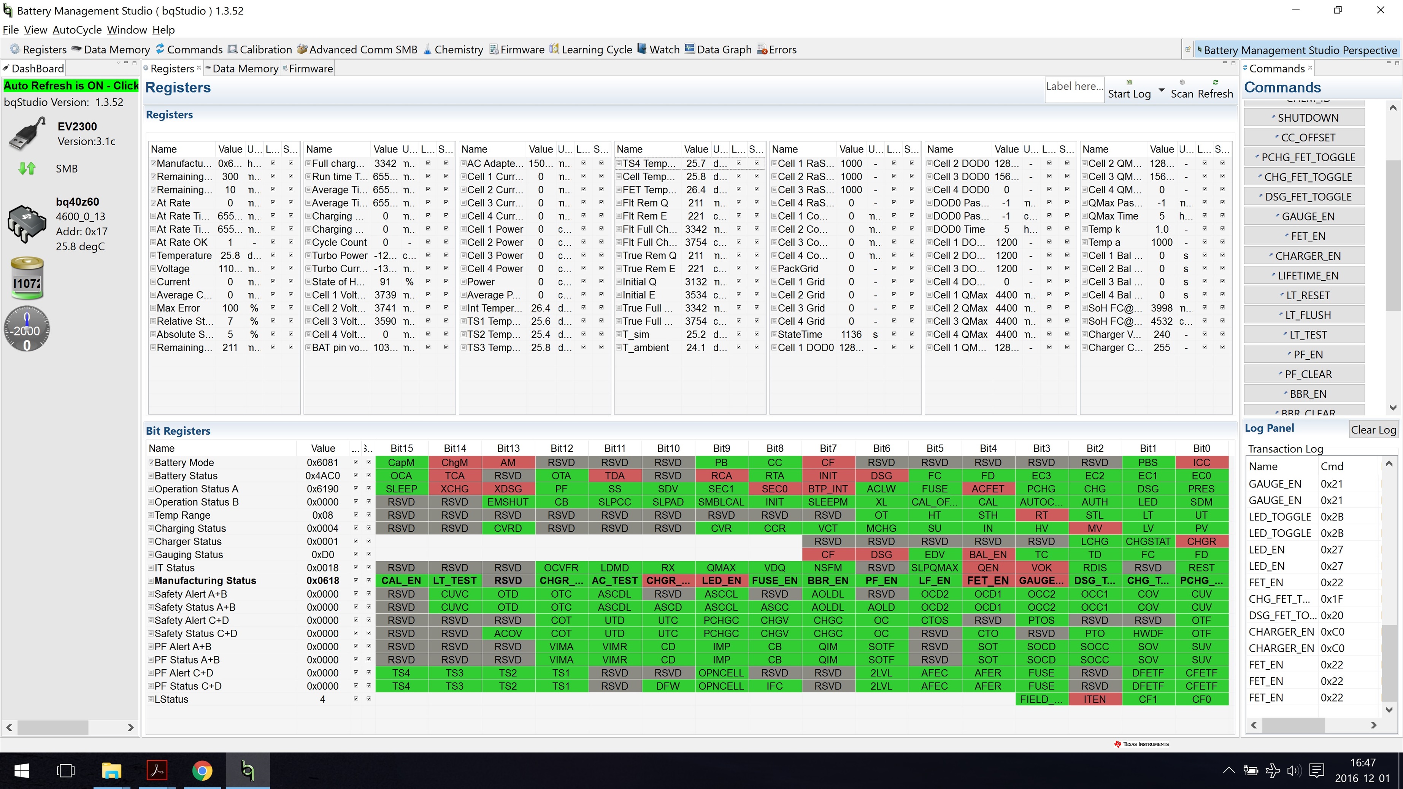
Task: Switch to the Firmware tab
Action: 308,68
